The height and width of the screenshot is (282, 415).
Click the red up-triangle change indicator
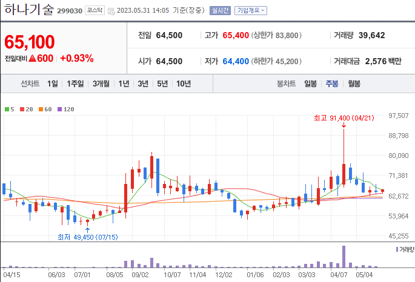(32, 58)
